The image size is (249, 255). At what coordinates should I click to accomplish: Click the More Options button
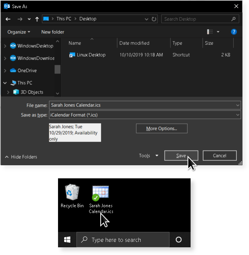pyautogui.click(x=161, y=129)
